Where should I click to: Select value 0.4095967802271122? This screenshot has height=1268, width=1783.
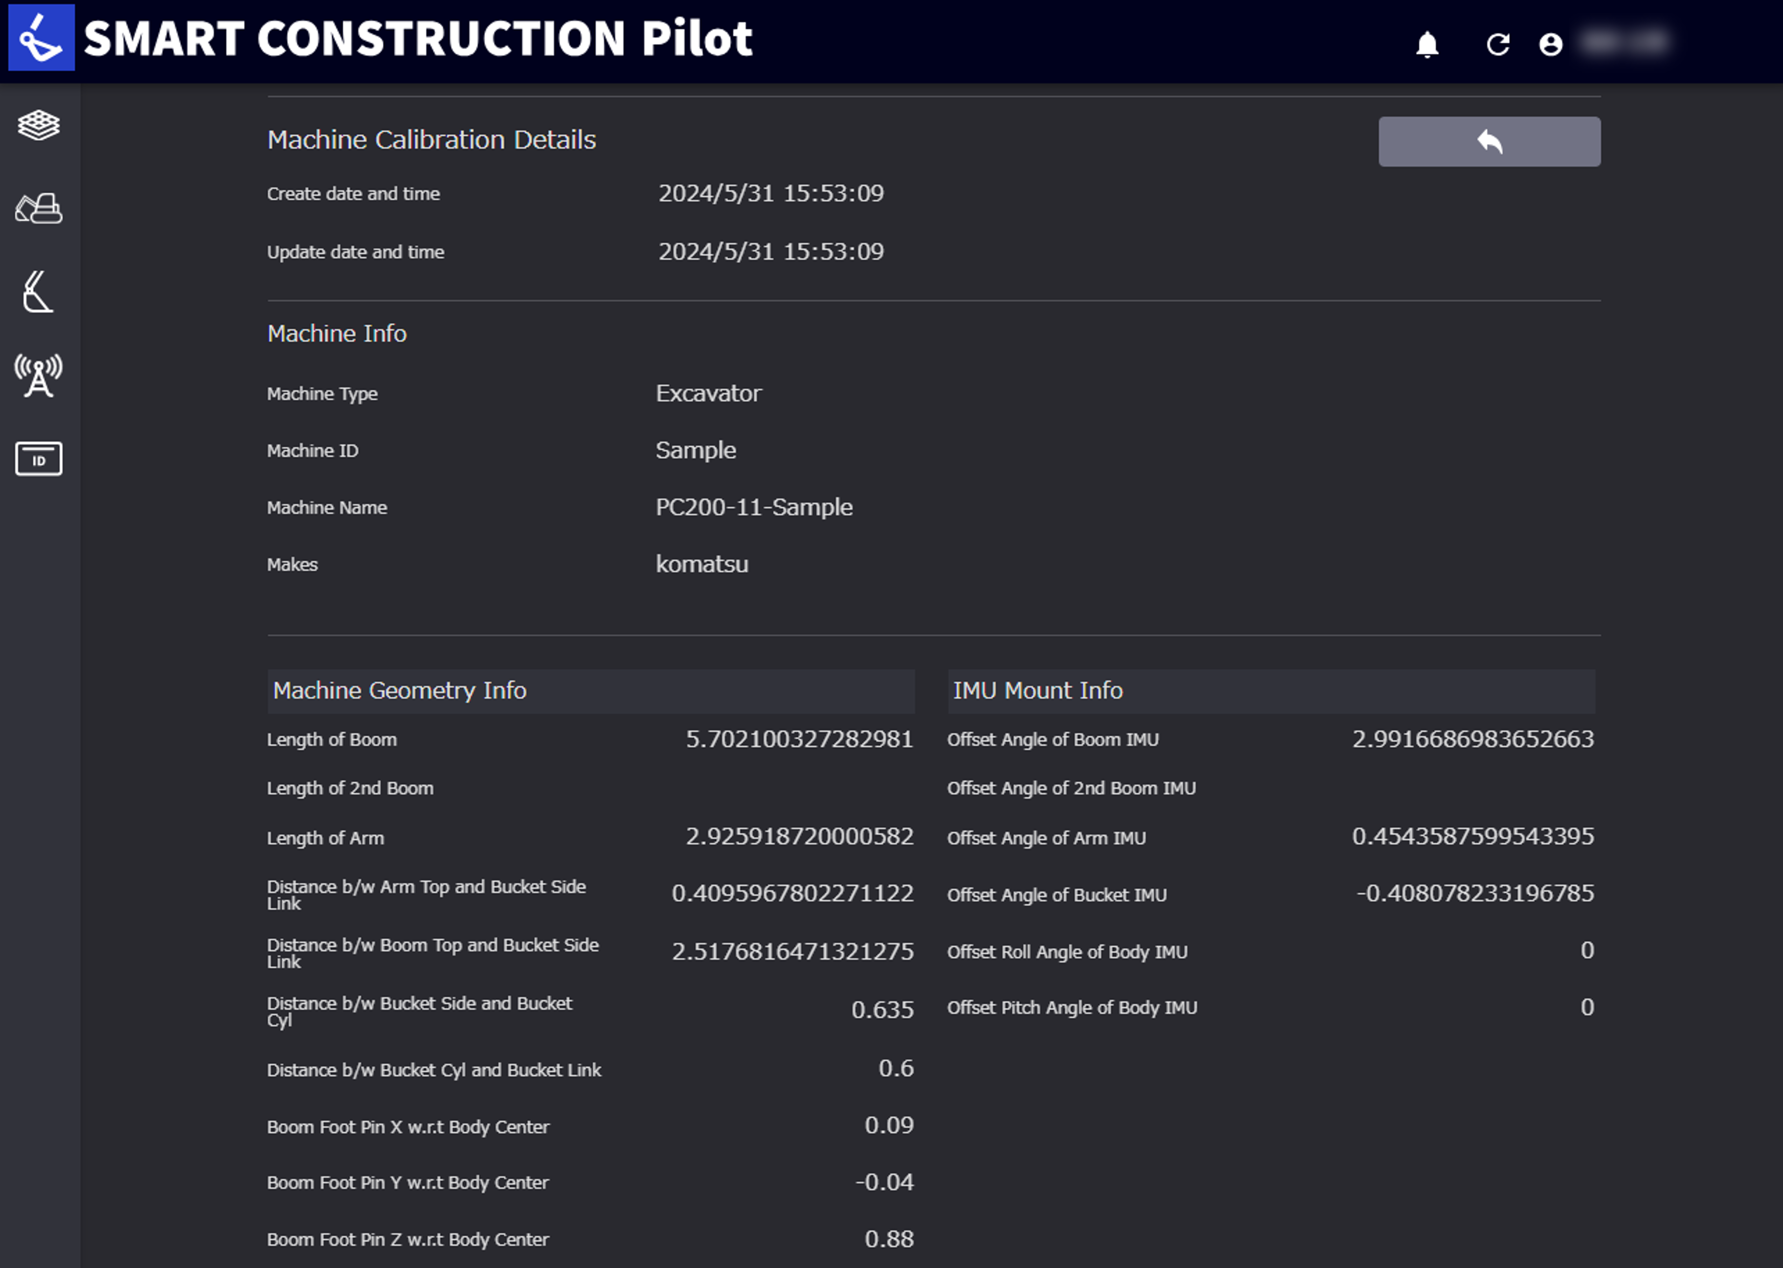(792, 893)
